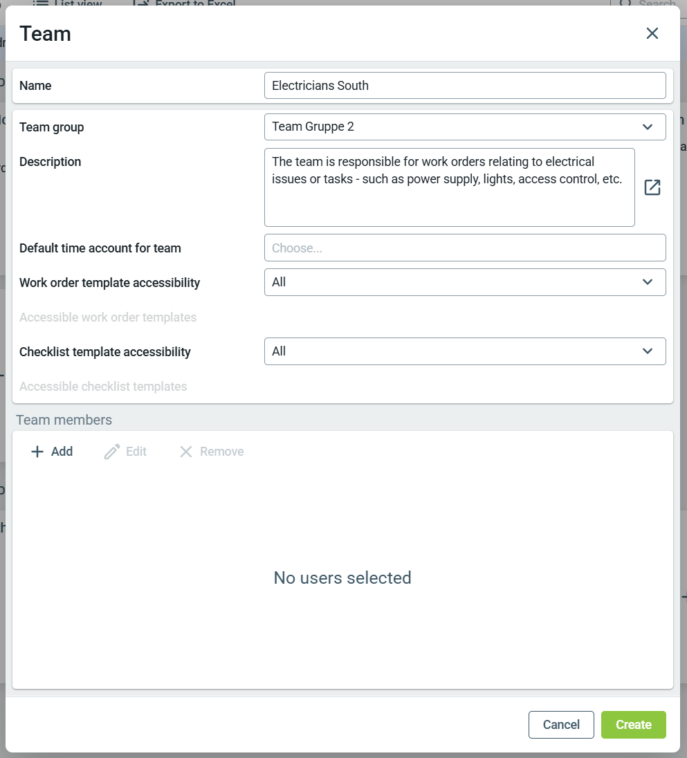Open description in expanded editor icon

pyautogui.click(x=652, y=187)
